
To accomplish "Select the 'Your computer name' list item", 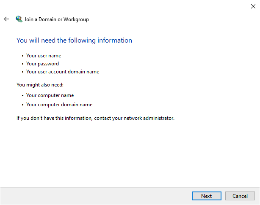I will pos(50,95).
